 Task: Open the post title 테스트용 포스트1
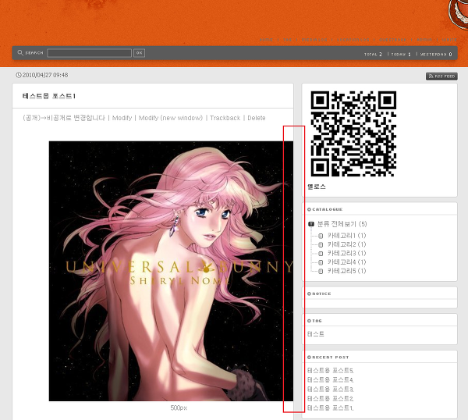click(x=49, y=96)
